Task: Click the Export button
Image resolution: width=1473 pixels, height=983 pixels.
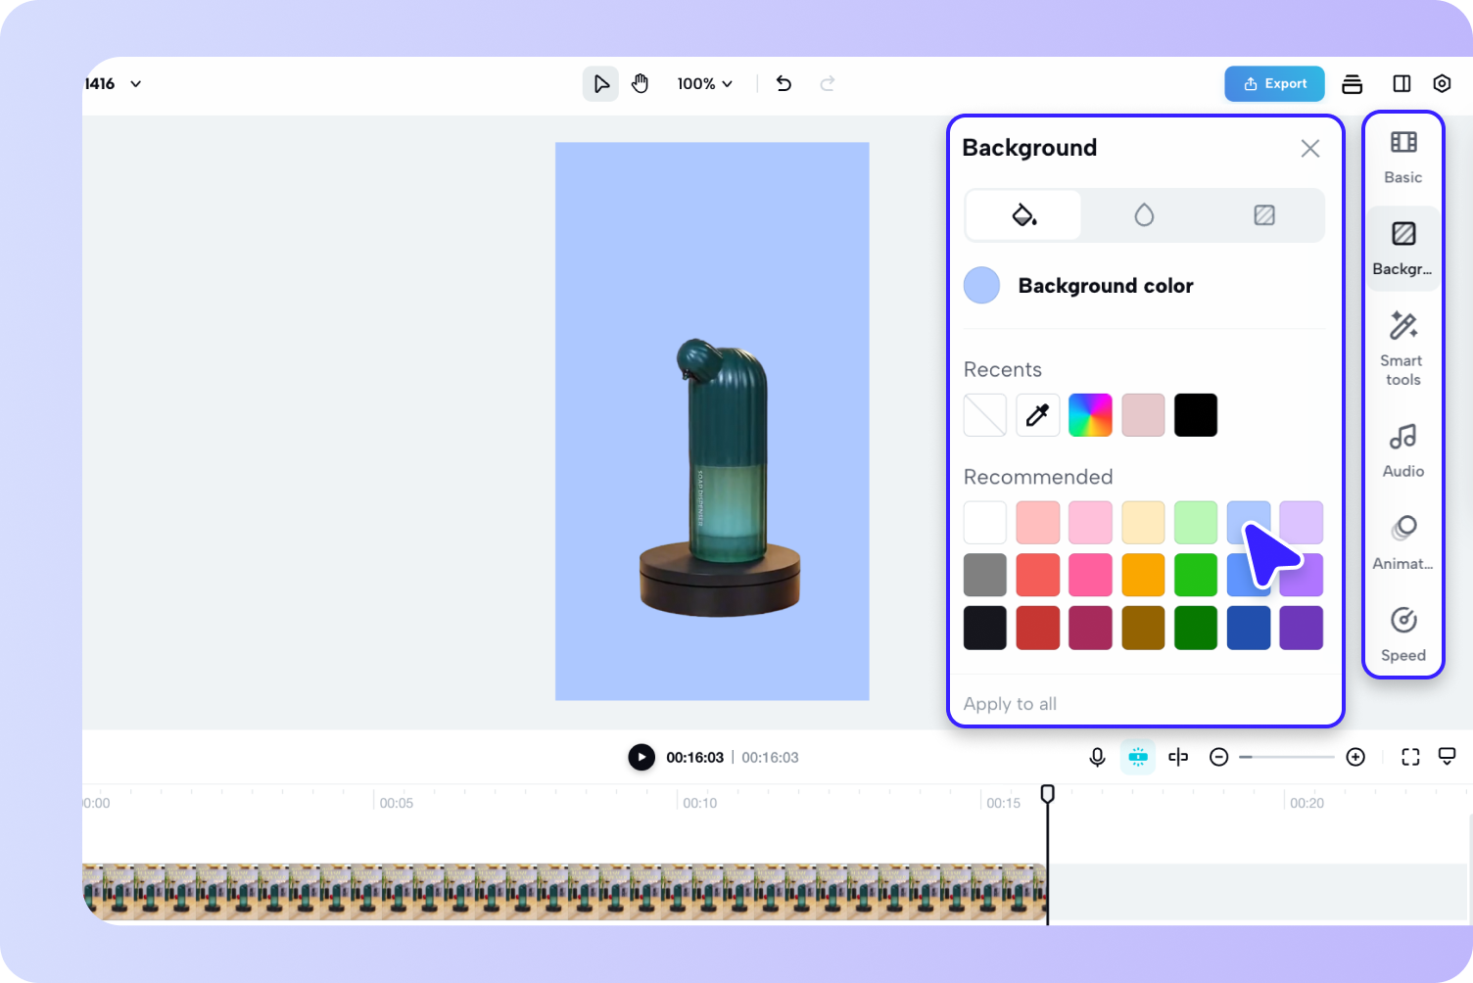Action: click(x=1274, y=84)
